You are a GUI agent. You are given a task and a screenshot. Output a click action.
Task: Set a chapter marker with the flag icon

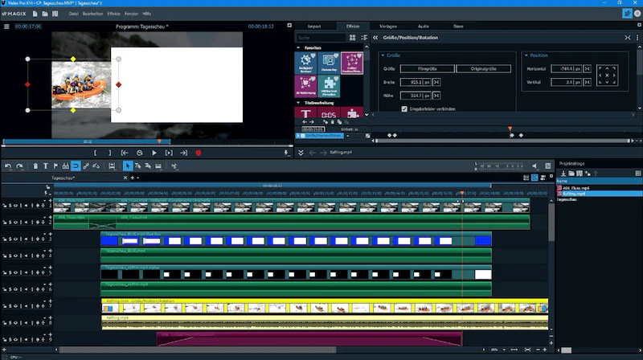click(x=55, y=166)
